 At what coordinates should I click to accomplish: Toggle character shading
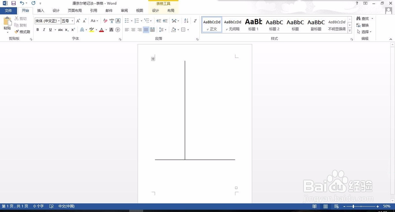coord(111,29)
